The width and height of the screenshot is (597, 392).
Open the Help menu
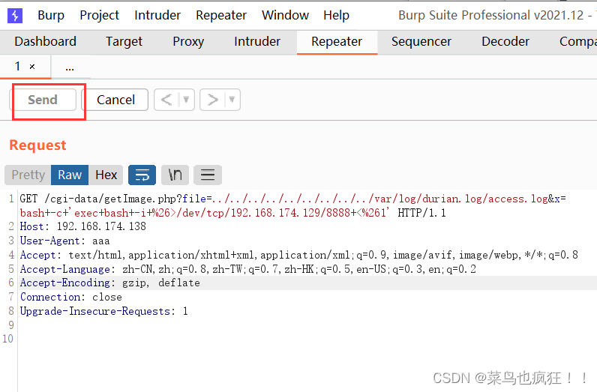click(336, 15)
